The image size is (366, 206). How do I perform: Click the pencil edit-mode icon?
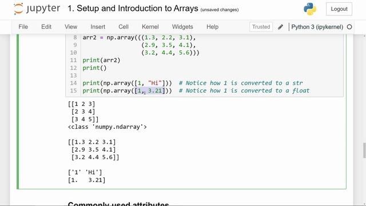click(280, 27)
